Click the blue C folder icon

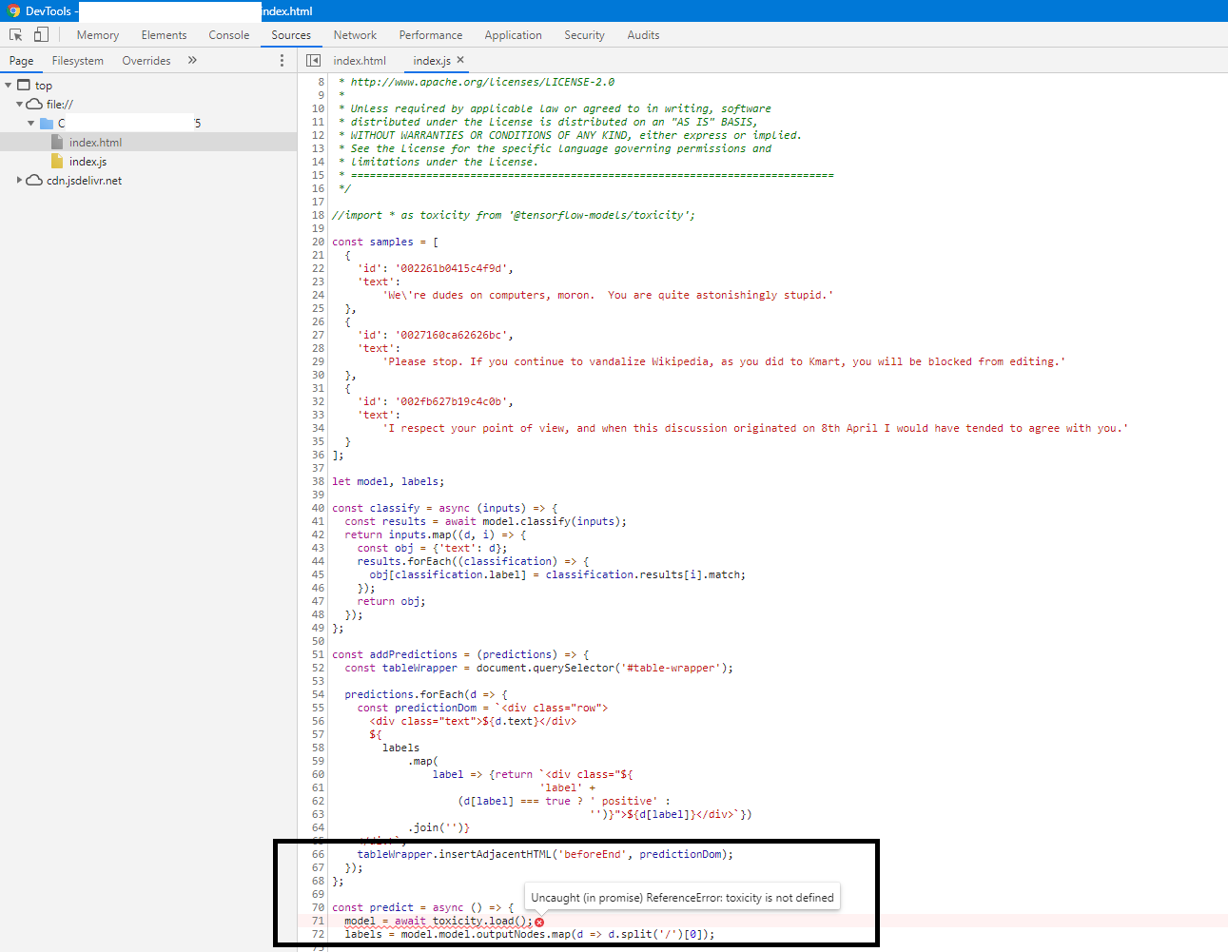pos(46,123)
